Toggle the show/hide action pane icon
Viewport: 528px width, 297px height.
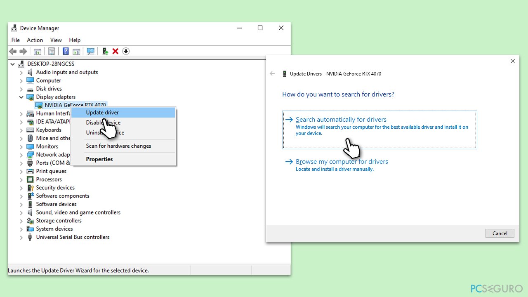click(76, 51)
